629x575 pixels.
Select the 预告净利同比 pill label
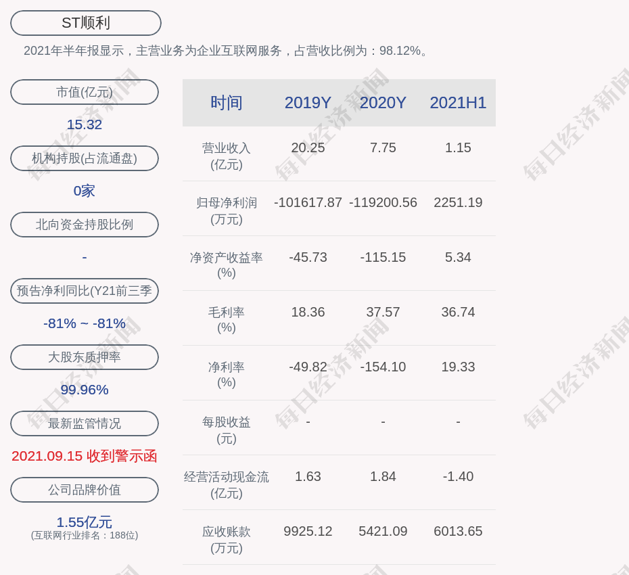pos(85,291)
